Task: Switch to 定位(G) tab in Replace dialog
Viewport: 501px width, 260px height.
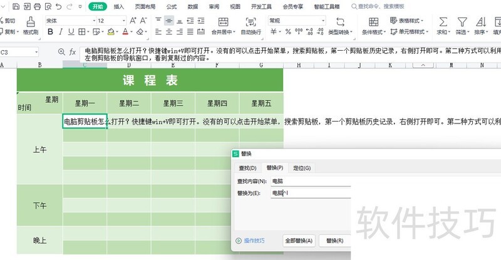Action: [x=302, y=168]
